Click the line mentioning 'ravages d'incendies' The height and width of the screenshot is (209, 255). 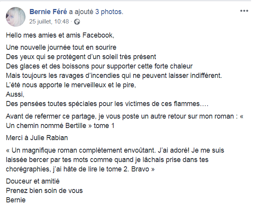coord(114,76)
